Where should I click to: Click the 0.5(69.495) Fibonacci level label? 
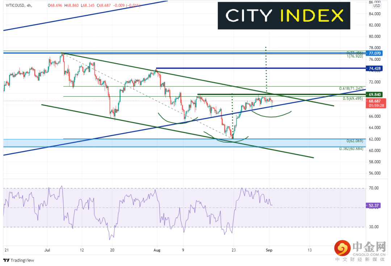[x=353, y=99]
